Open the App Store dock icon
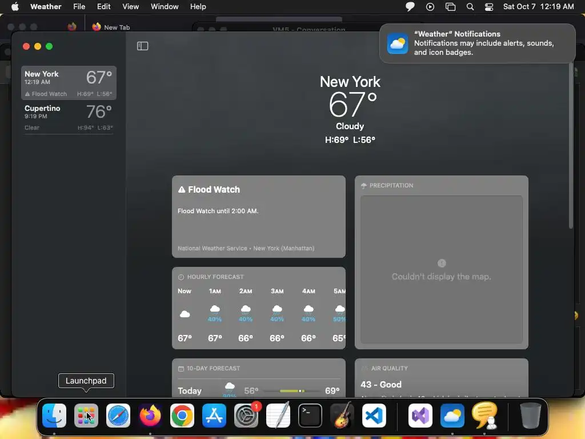585x439 pixels. pos(214,416)
